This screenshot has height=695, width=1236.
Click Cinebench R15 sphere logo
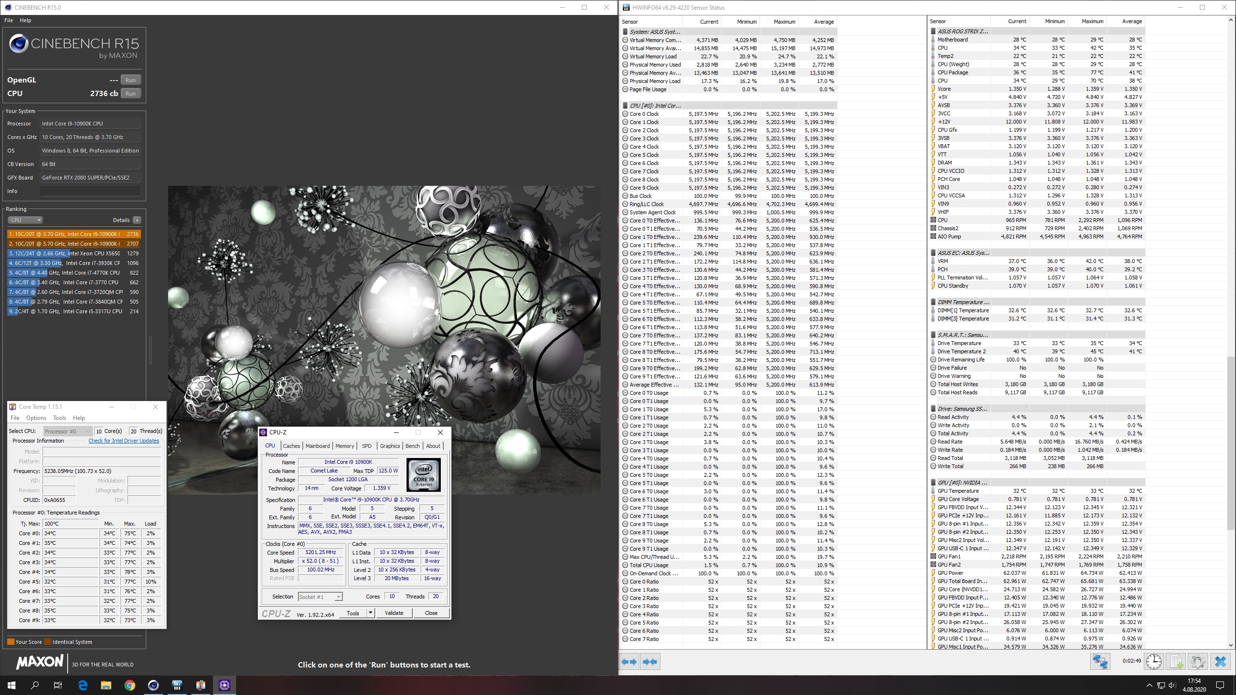[x=19, y=44]
